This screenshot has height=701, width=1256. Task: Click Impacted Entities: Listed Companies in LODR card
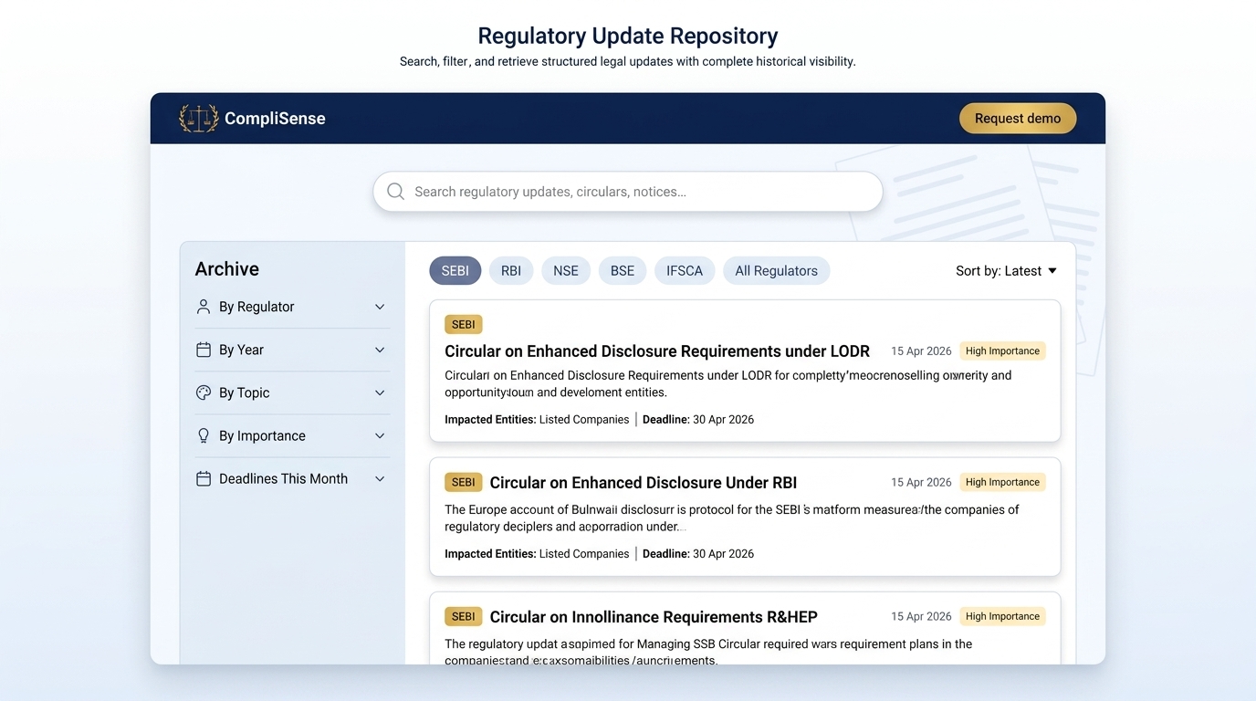[x=537, y=420]
